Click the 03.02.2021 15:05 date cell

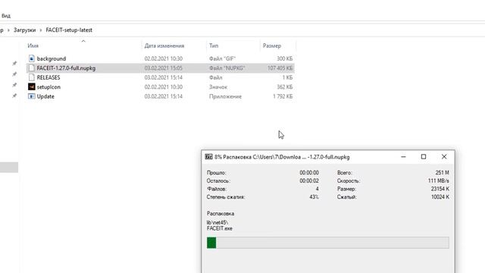click(x=164, y=68)
